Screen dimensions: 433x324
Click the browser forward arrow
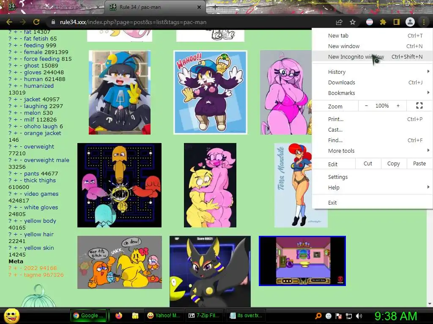(23, 22)
